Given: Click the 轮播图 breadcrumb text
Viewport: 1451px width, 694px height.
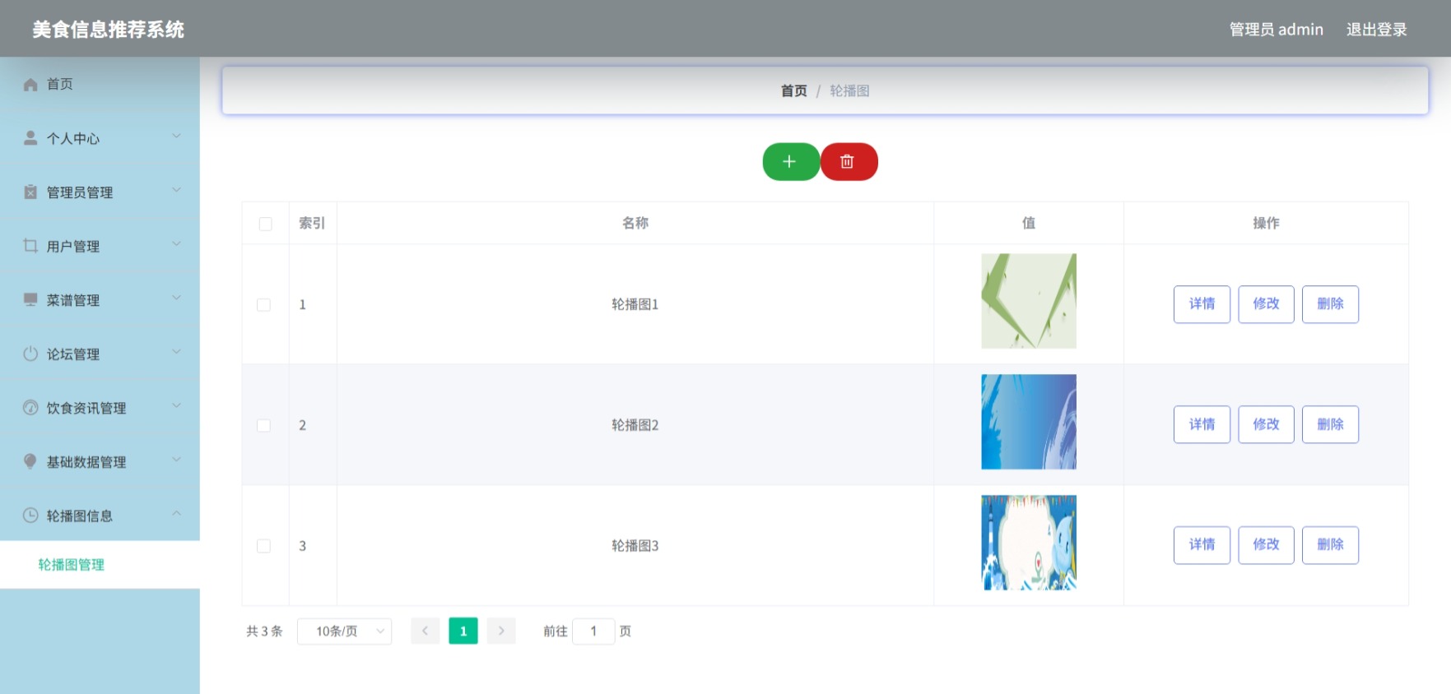Looking at the screenshot, I should pos(849,90).
